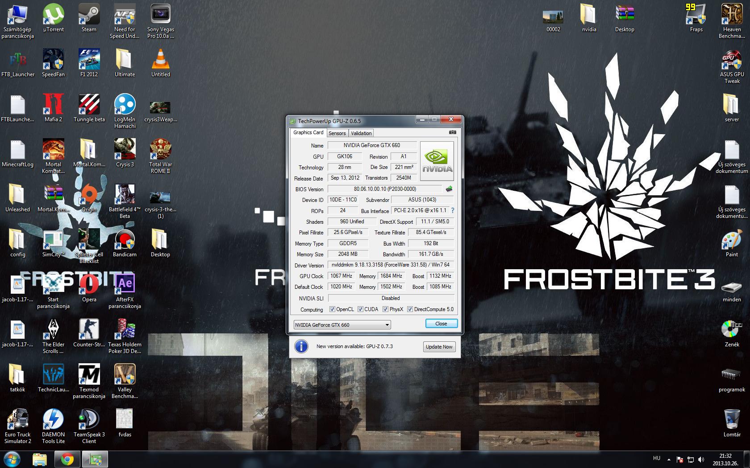Select the Tunngle beta icon
This screenshot has height=468, width=750.
click(89, 108)
